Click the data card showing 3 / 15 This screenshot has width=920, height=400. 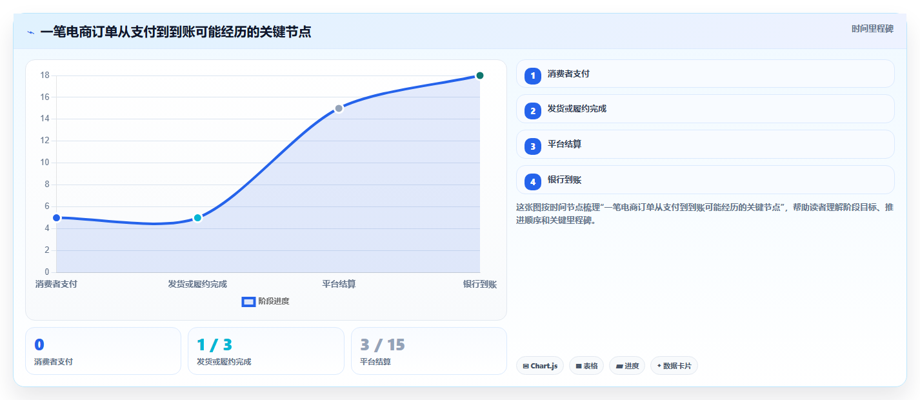coord(429,351)
